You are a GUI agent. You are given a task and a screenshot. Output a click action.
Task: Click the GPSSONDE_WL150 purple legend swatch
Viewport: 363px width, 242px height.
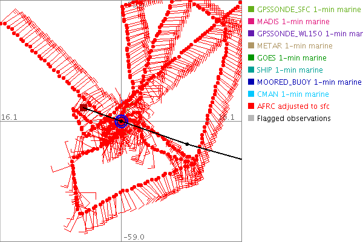(251, 34)
